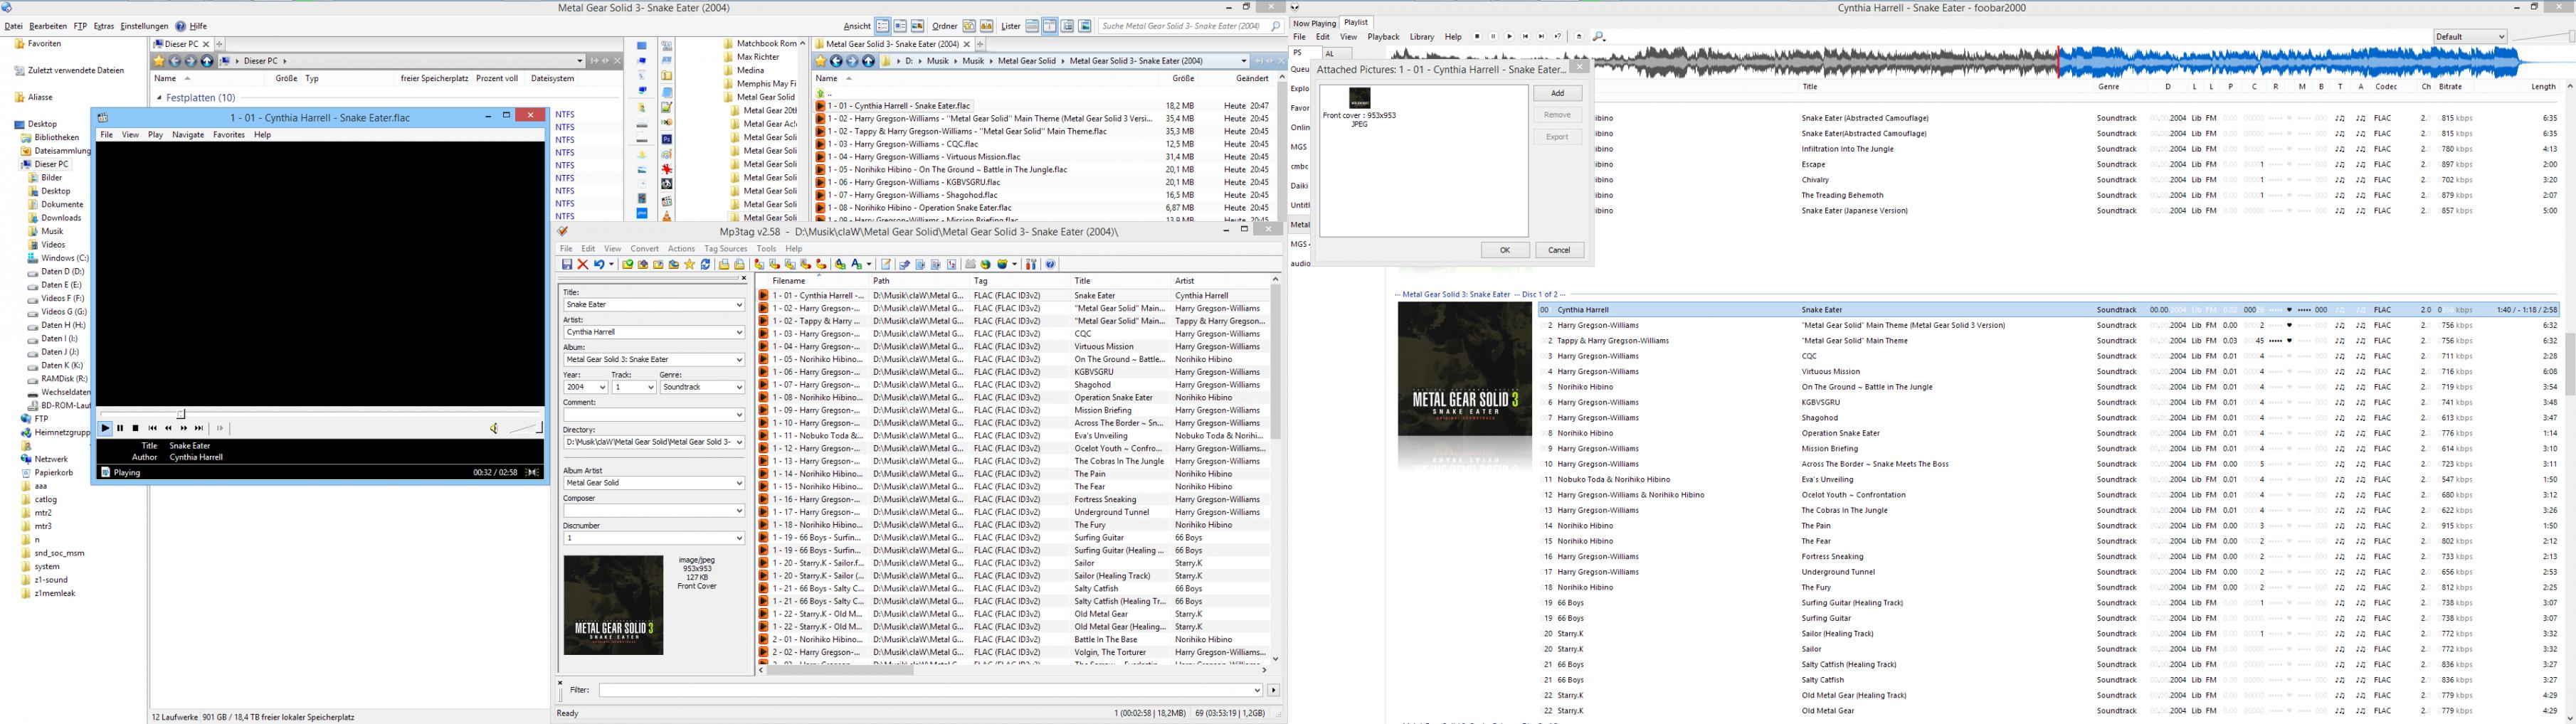Open file manager Extras menu
The image size is (2576, 724).
(x=104, y=26)
